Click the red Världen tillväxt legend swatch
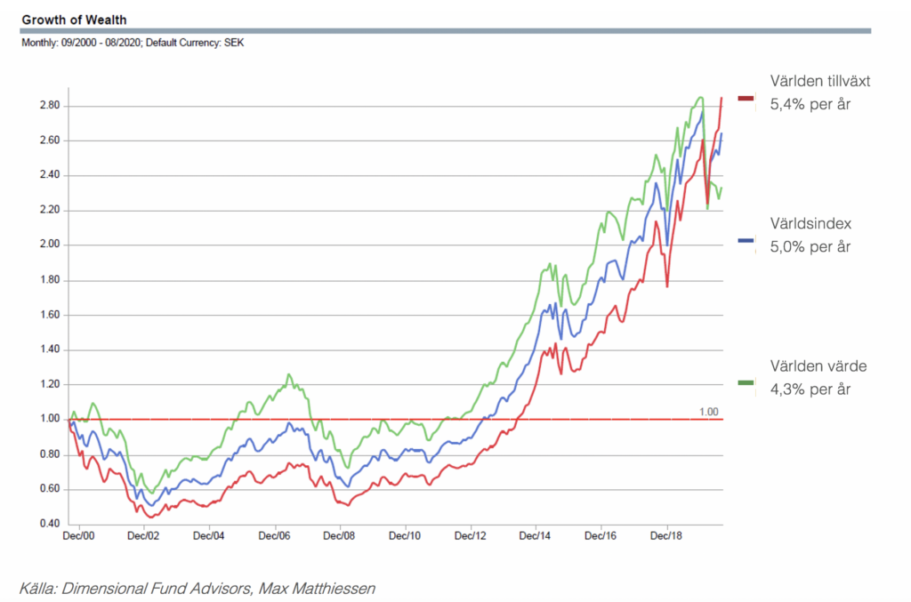Screen dimensions: 911x602 (x=746, y=98)
